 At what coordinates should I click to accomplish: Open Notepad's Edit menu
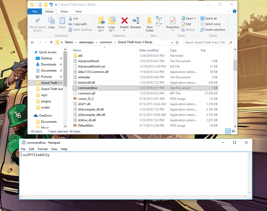(32, 149)
